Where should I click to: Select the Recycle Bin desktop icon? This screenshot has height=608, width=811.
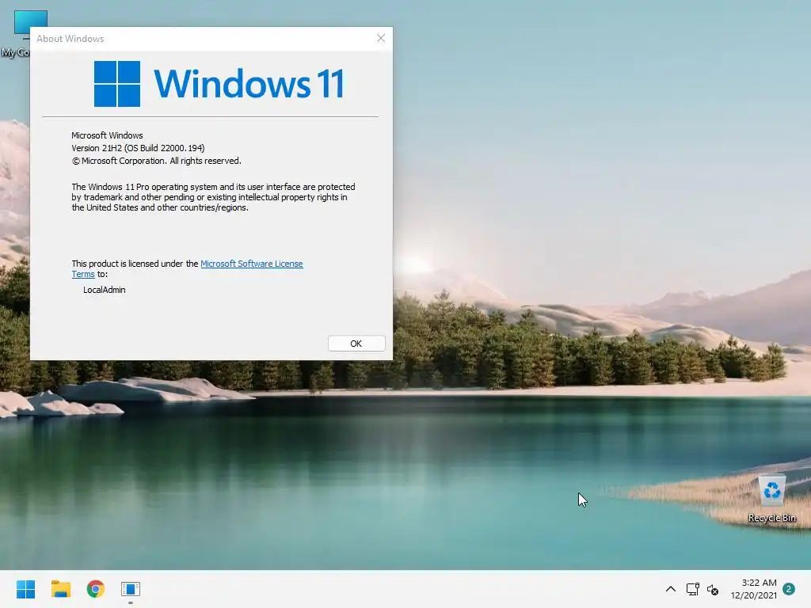click(x=771, y=499)
